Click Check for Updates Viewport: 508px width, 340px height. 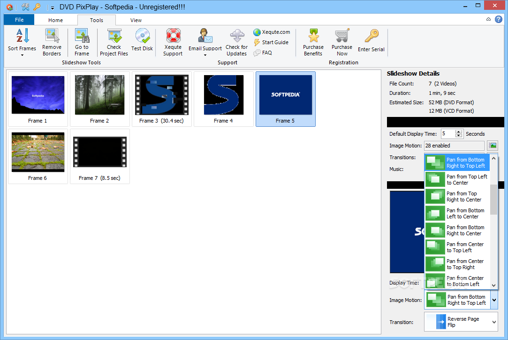click(x=236, y=42)
